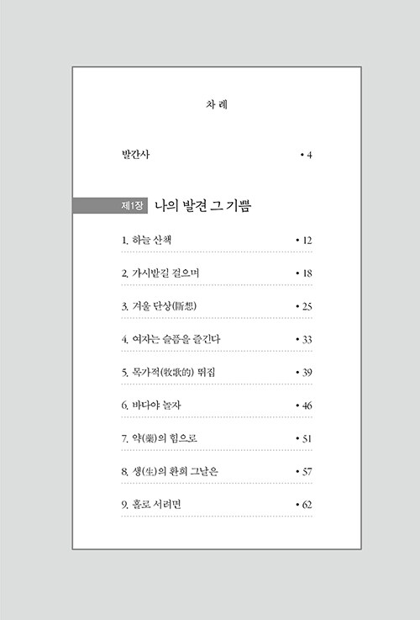Open entry 4. 여자는 슬픔을 즐긴다

[171, 339]
